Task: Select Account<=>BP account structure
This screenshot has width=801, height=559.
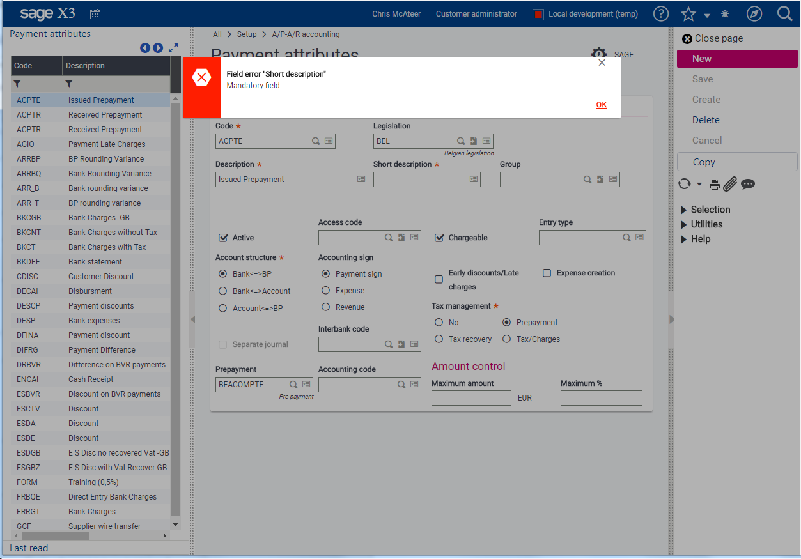Action: (223, 308)
